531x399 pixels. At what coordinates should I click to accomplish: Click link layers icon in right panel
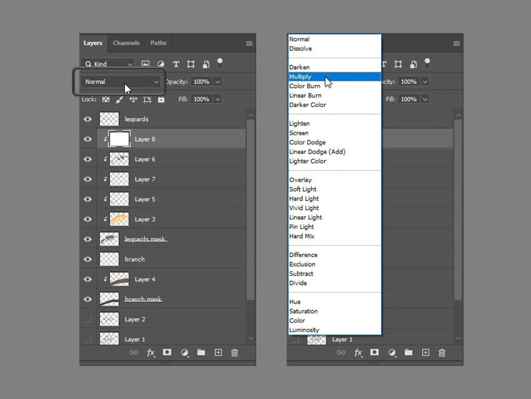[340, 353]
